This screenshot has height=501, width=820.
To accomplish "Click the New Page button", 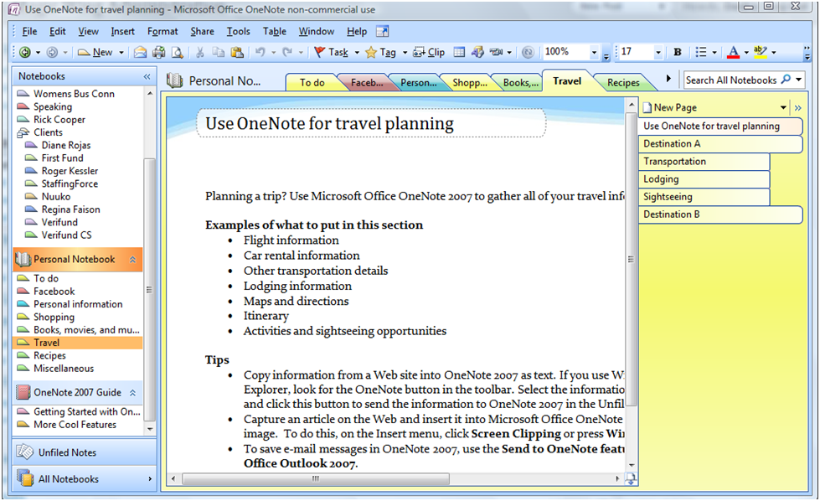I will pos(669,107).
